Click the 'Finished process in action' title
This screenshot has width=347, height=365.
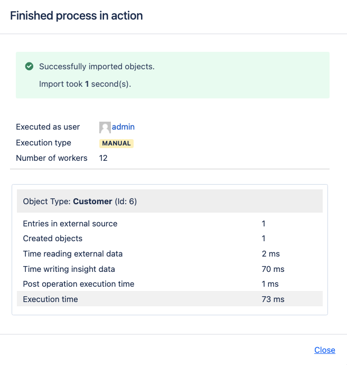point(77,16)
